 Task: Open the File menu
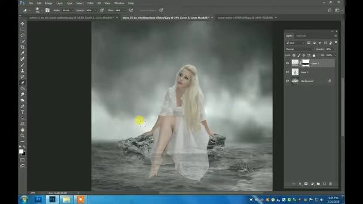(31, 3)
